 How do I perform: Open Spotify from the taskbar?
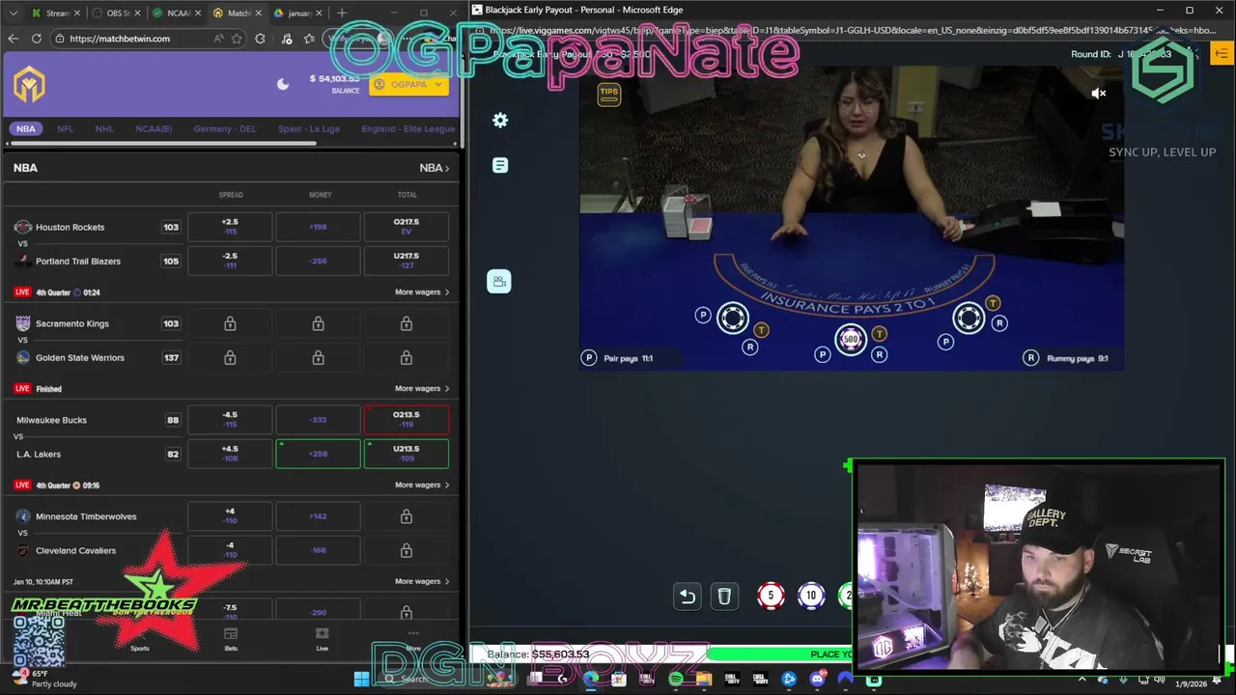point(676,680)
